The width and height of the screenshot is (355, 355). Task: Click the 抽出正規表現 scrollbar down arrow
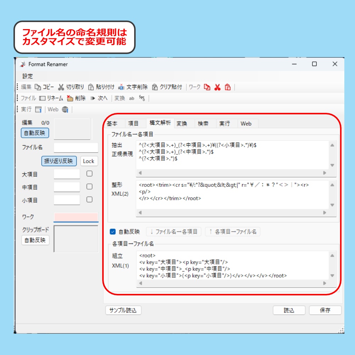pos(332,164)
